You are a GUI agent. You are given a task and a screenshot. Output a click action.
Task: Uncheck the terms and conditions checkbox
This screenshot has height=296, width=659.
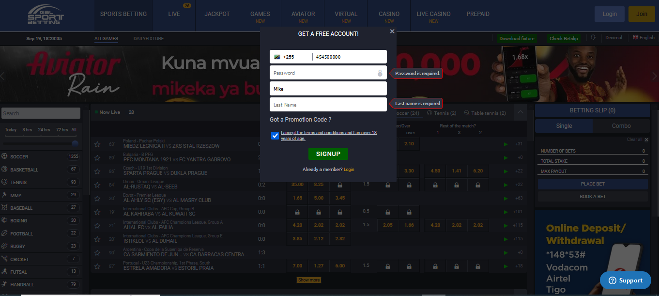[x=275, y=136]
